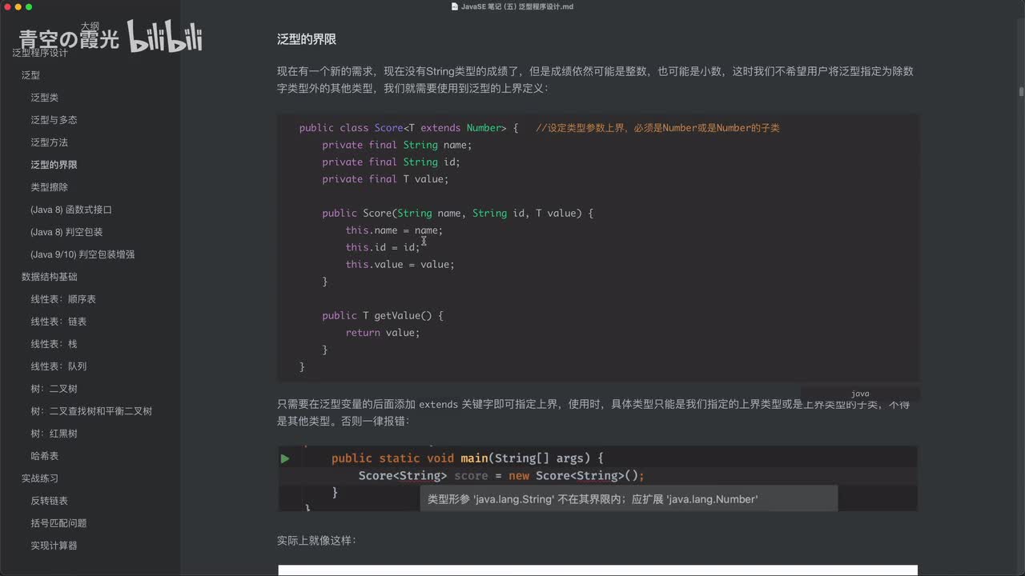Click 'public T getValue() {' line
This screenshot has width=1025, height=576.
click(382, 316)
